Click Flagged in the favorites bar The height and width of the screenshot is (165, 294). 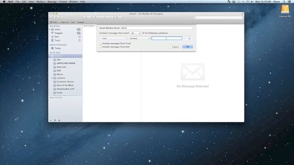[x=81, y=22]
